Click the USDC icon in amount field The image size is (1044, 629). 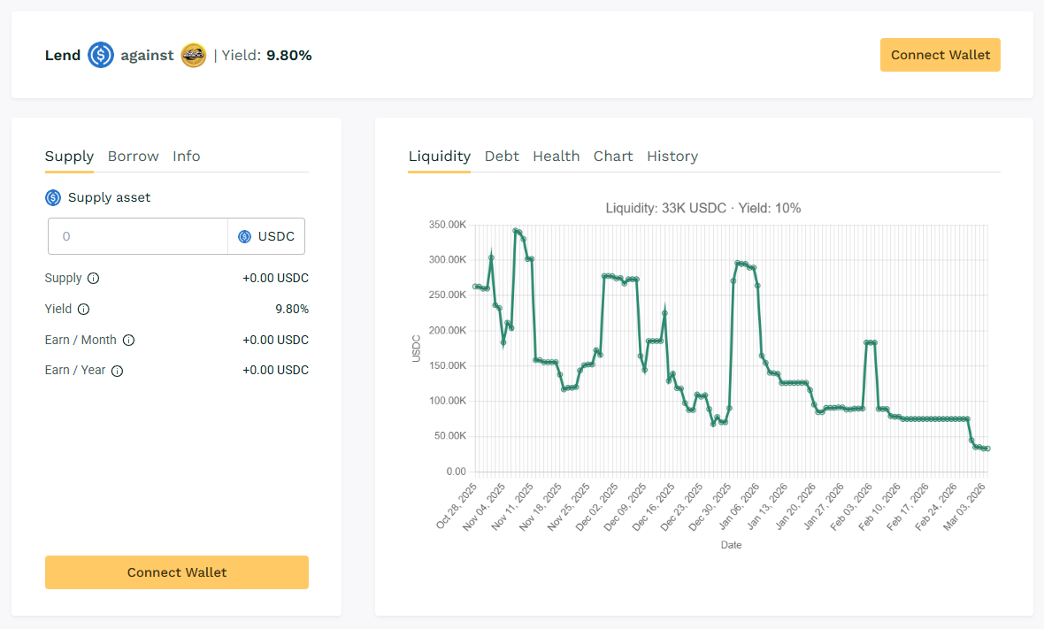pyautogui.click(x=245, y=236)
